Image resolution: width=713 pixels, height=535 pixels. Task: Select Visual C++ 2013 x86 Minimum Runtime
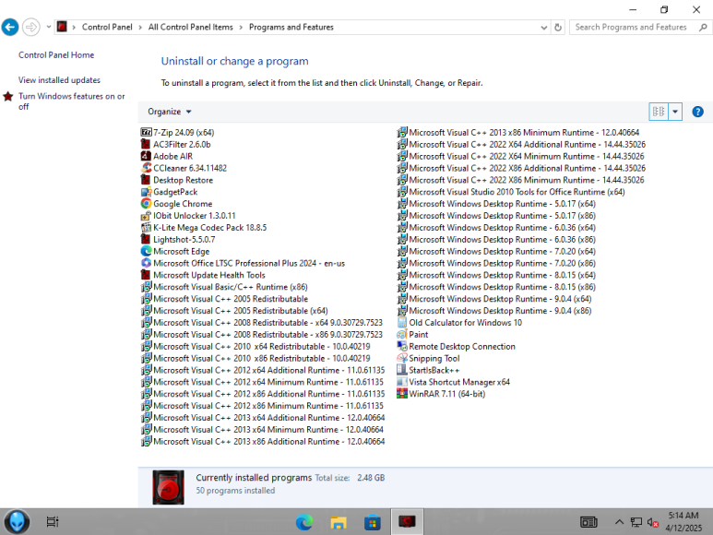[x=518, y=132]
